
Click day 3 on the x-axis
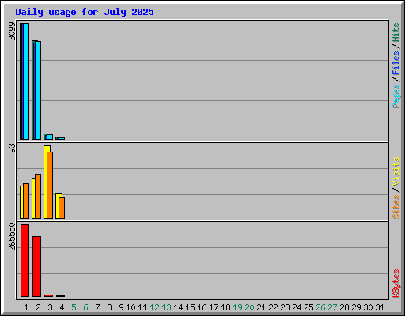pyautogui.click(x=50, y=307)
